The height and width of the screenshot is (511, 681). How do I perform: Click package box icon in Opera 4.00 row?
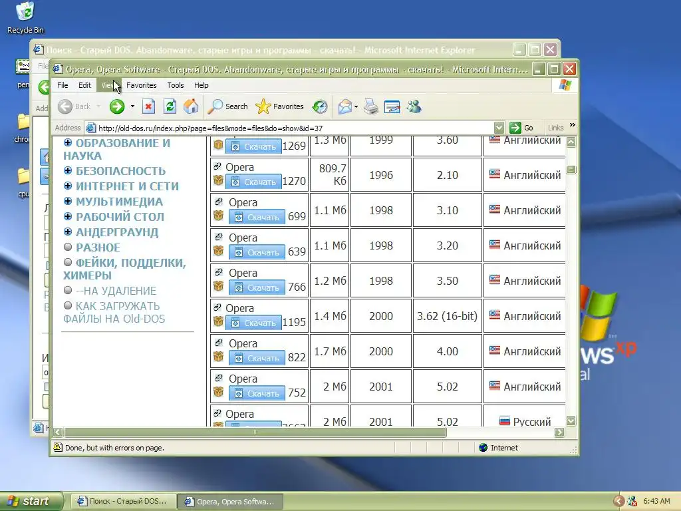[218, 357]
